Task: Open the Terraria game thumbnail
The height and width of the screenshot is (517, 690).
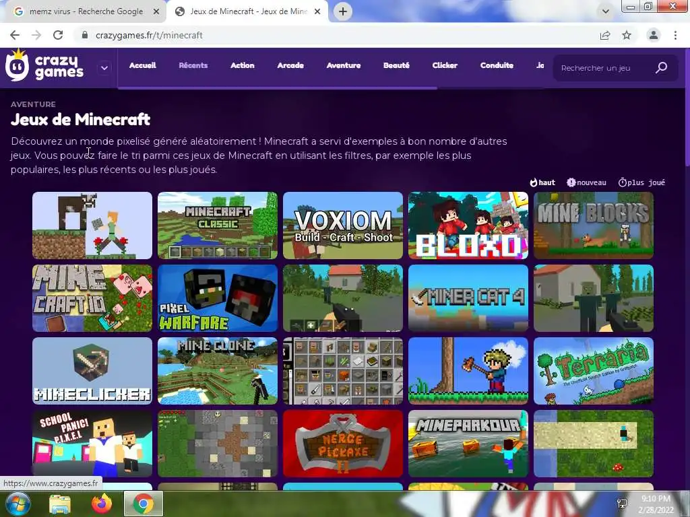Action: pos(594,371)
